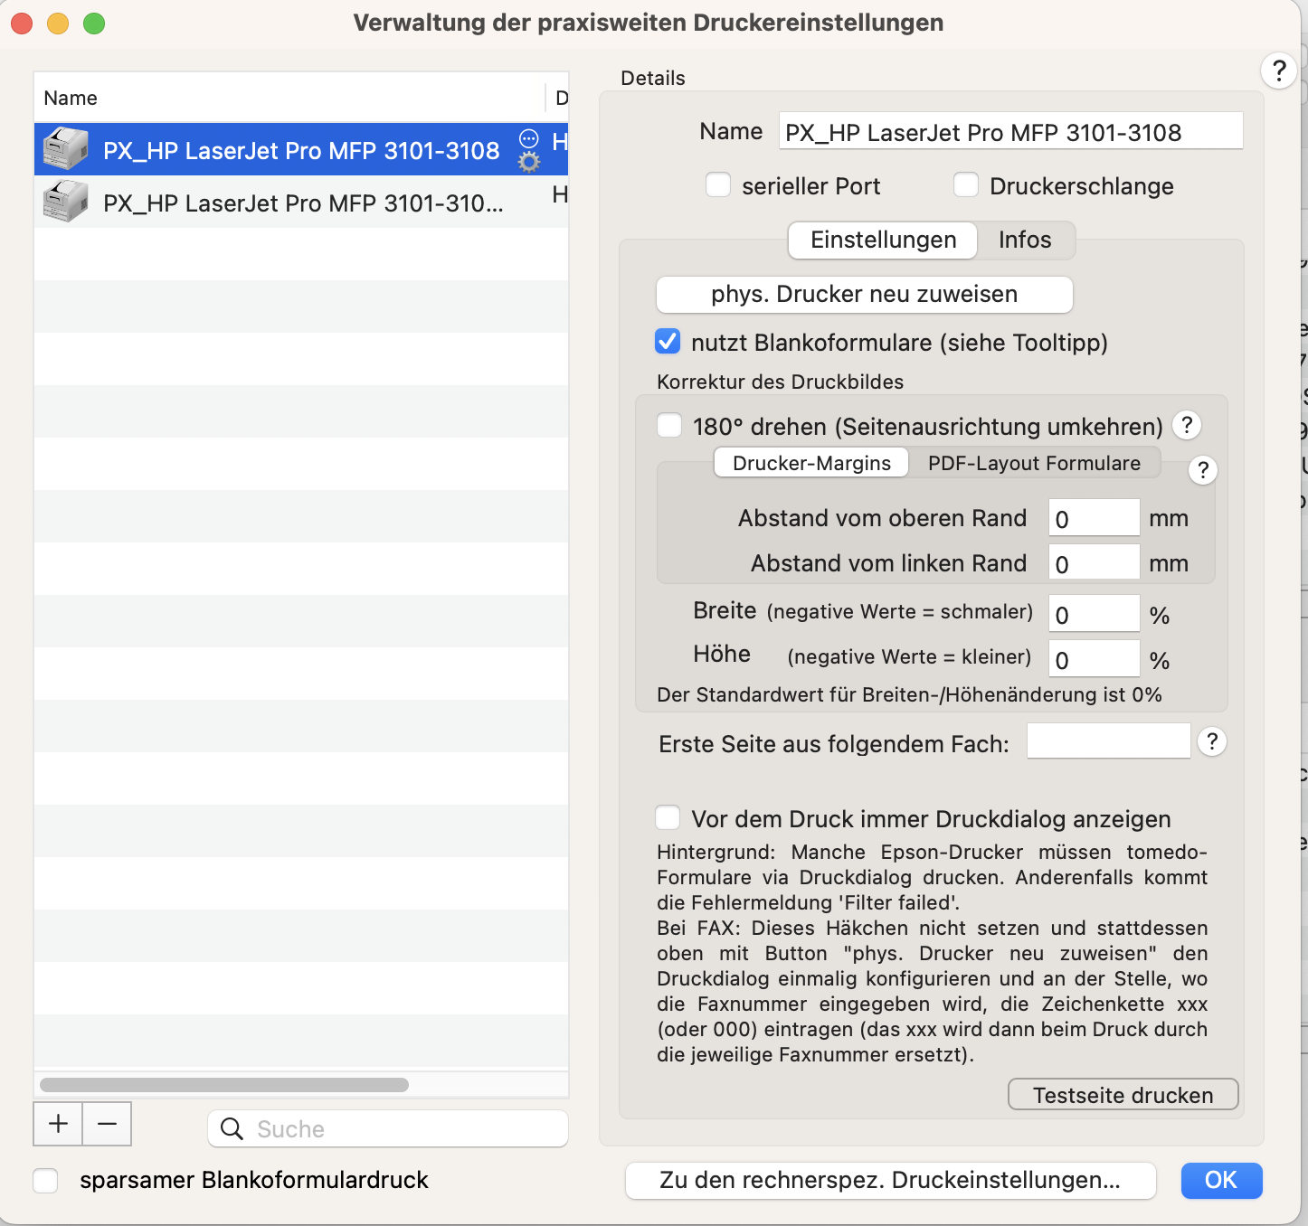The width and height of the screenshot is (1308, 1226).
Task: Click printer icon of second PX_HP LaserJet entry
Action: [x=66, y=202]
